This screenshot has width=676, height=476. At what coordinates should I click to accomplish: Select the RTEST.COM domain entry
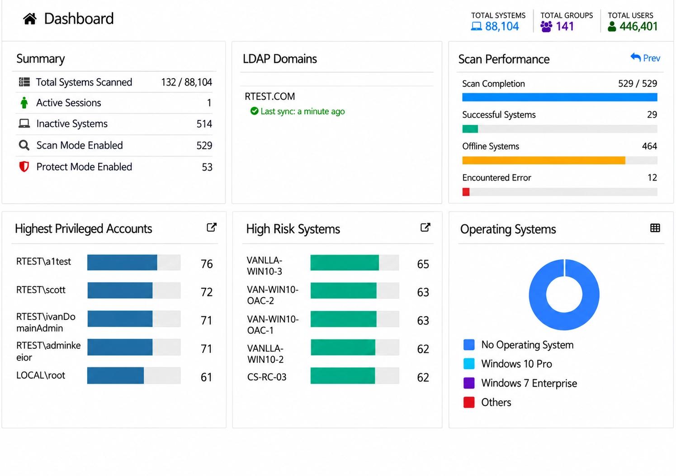pos(270,96)
